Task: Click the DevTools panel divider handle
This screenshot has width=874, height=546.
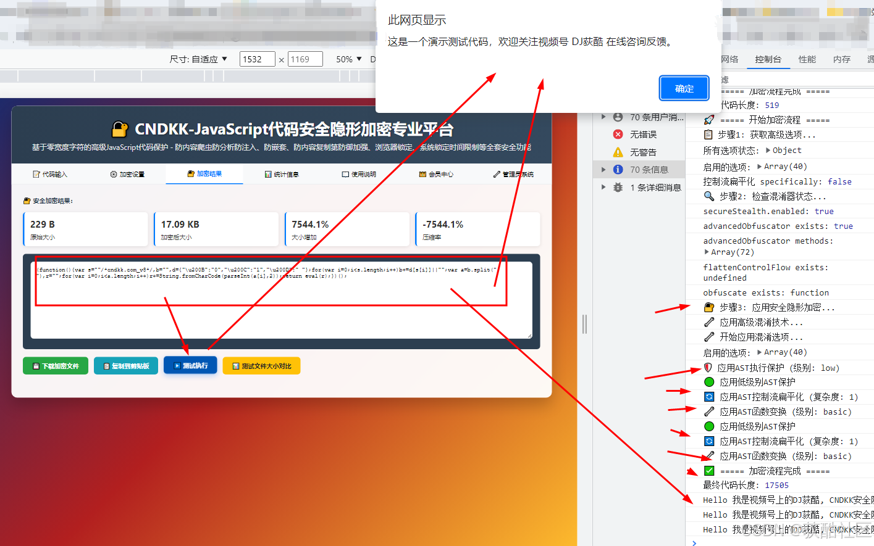Action: pos(584,324)
